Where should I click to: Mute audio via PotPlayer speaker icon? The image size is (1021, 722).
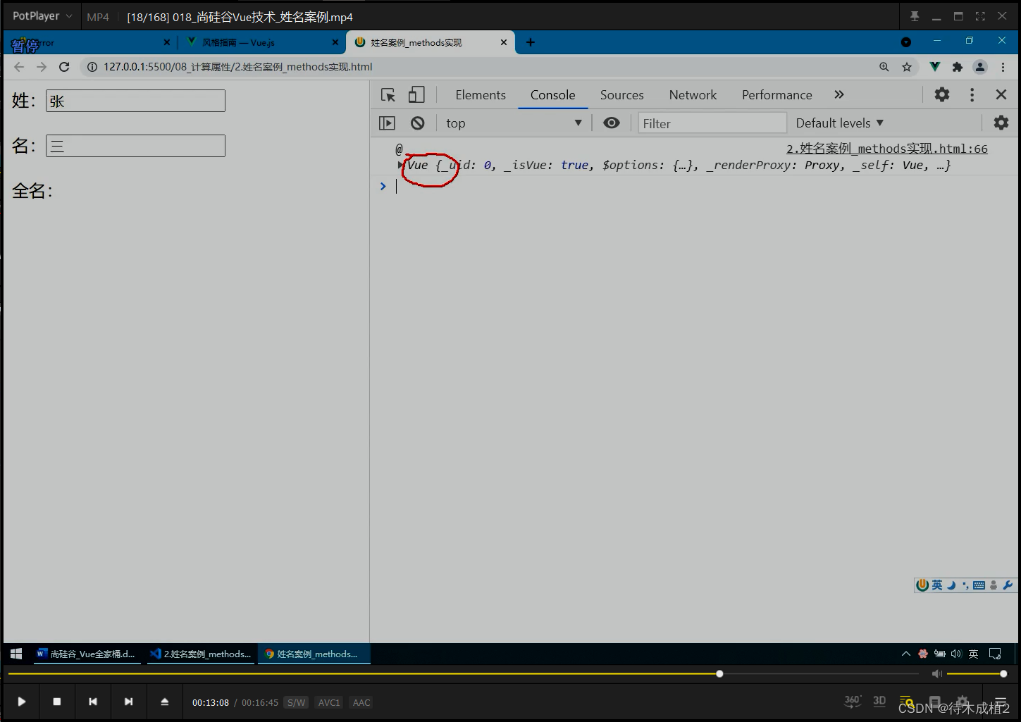click(937, 674)
